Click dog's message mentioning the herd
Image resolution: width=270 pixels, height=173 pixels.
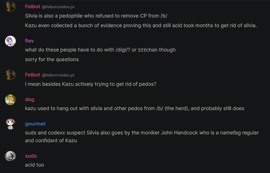point(135,108)
